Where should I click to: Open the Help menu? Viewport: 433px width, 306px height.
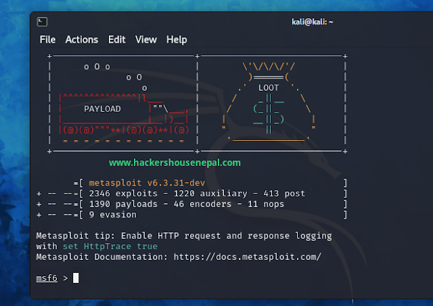177,40
